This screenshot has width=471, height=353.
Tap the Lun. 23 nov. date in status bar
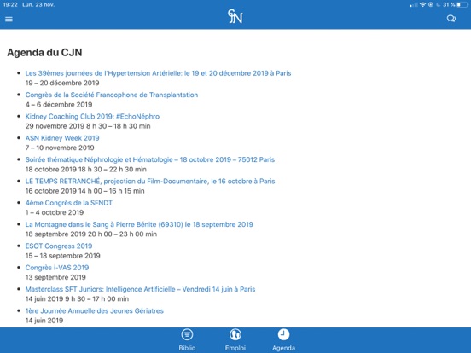[38, 4]
